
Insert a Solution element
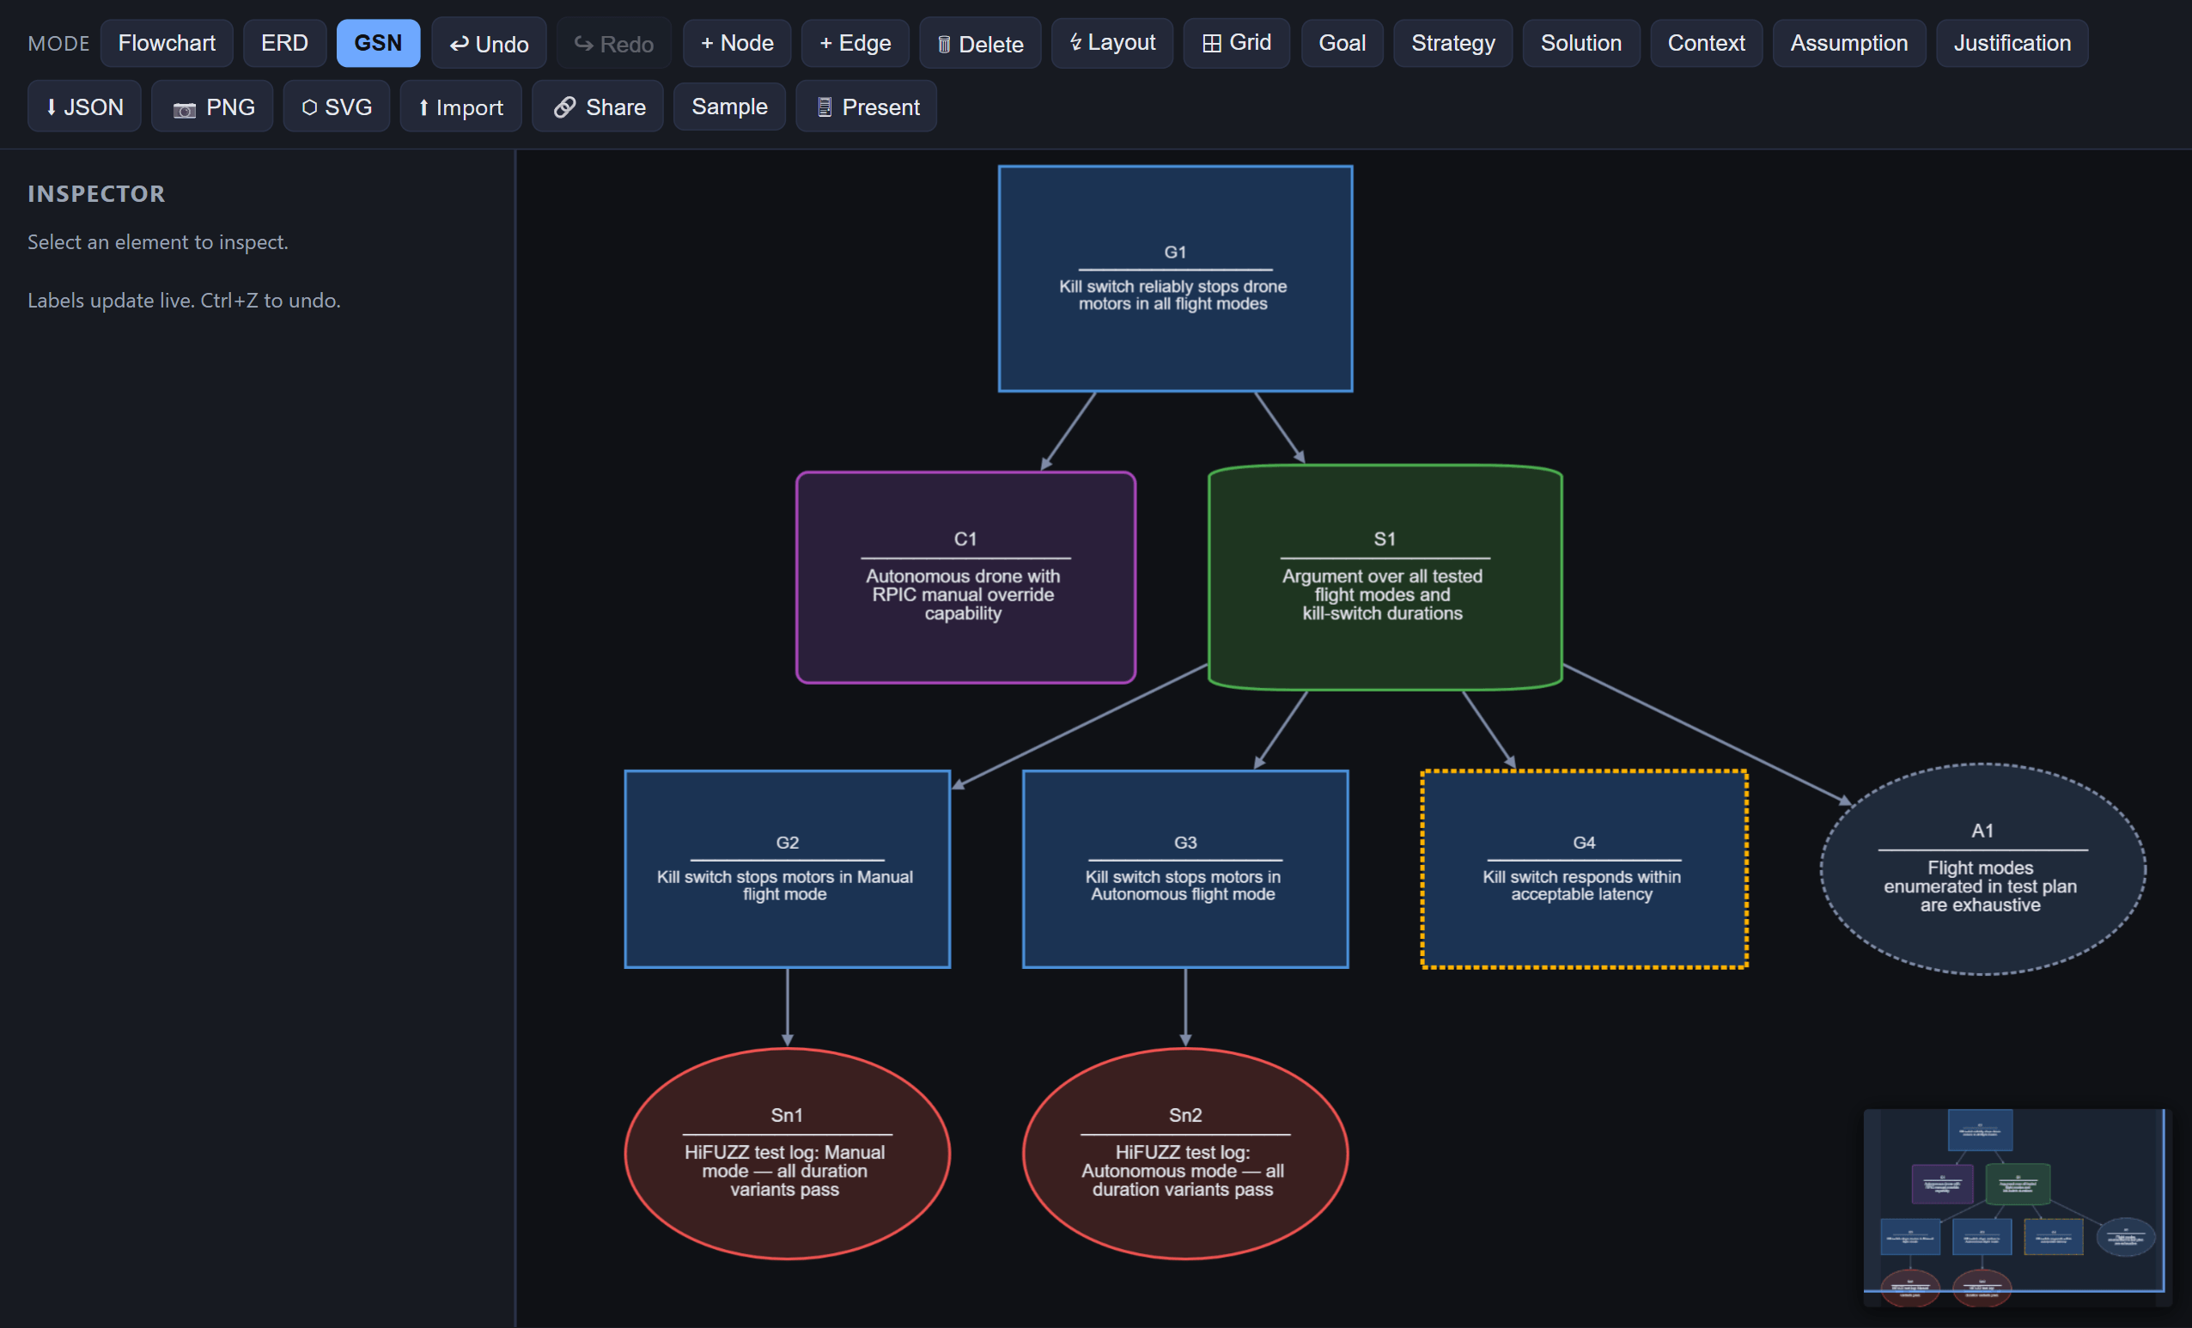pyautogui.click(x=1580, y=43)
